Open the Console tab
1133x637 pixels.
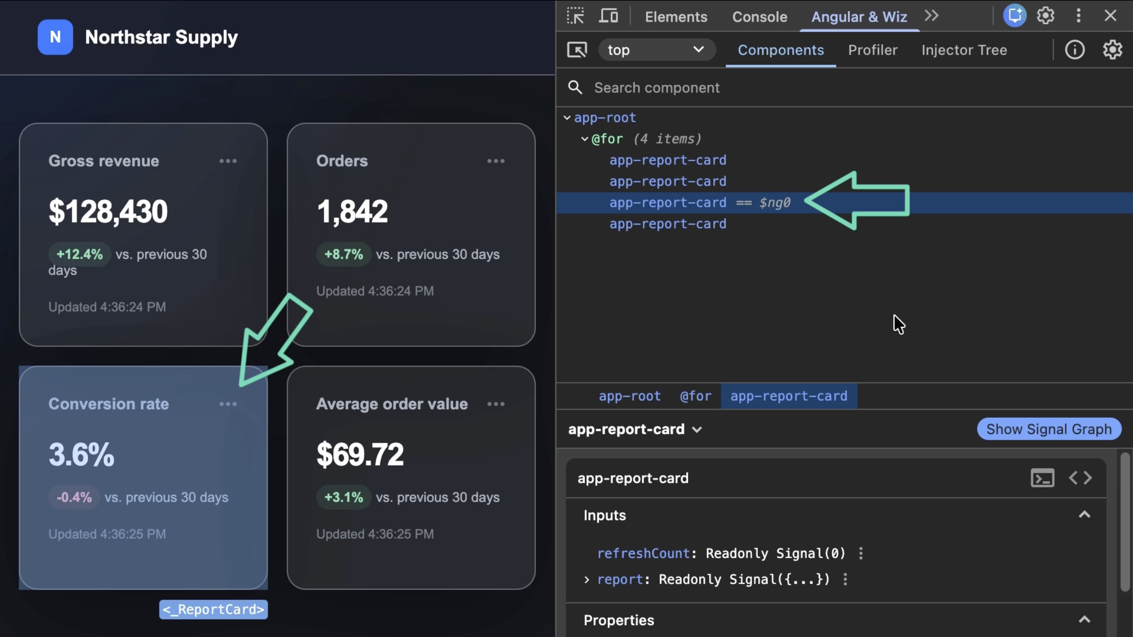pyautogui.click(x=759, y=17)
